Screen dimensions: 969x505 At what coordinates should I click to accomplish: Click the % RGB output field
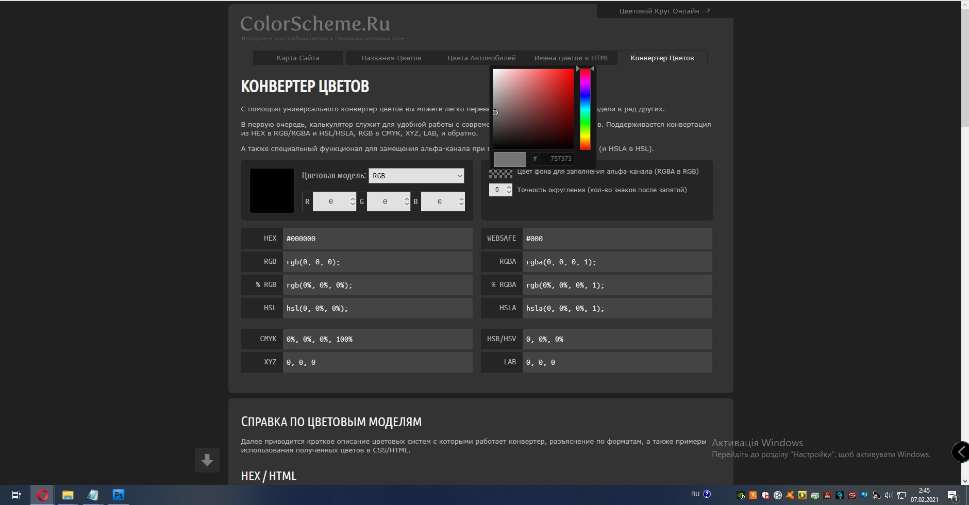click(377, 285)
